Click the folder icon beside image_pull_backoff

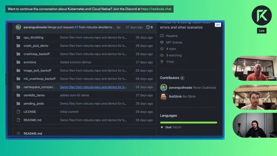[x=18, y=70]
